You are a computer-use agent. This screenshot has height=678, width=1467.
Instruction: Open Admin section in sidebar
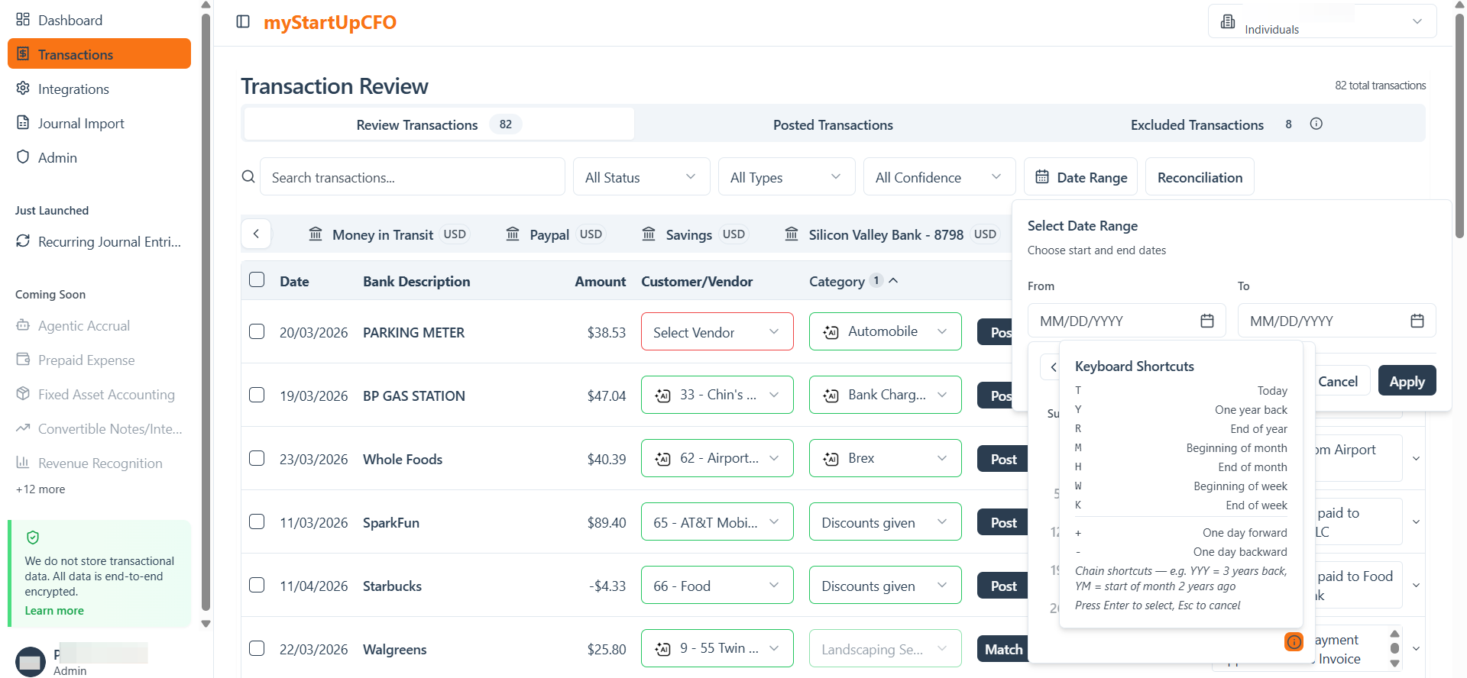coord(99,157)
